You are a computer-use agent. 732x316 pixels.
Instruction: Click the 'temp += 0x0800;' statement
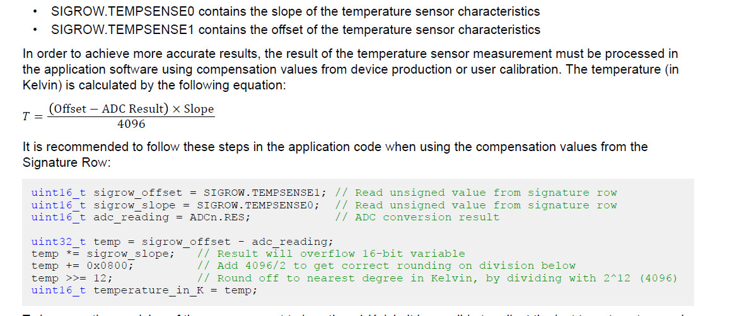tap(83, 266)
